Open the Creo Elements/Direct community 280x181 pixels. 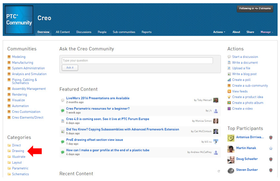pyautogui.click(x=28, y=117)
